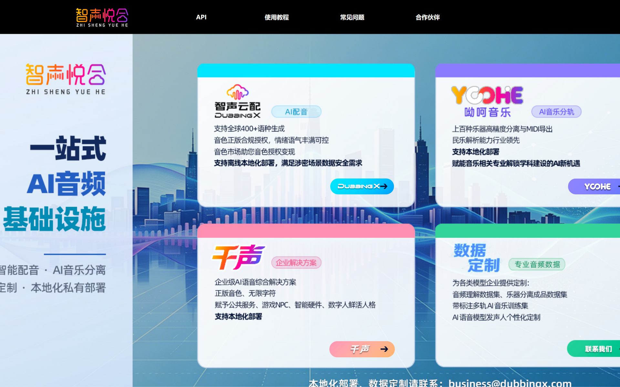Open the 常见问题 menu item
The width and height of the screenshot is (620, 387).
tap(352, 17)
